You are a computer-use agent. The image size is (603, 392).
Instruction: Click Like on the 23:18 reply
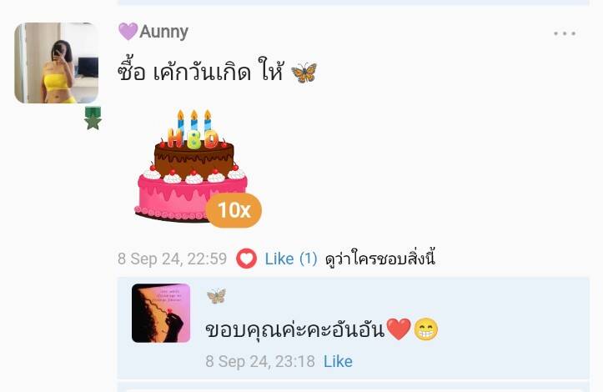tap(338, 362)
